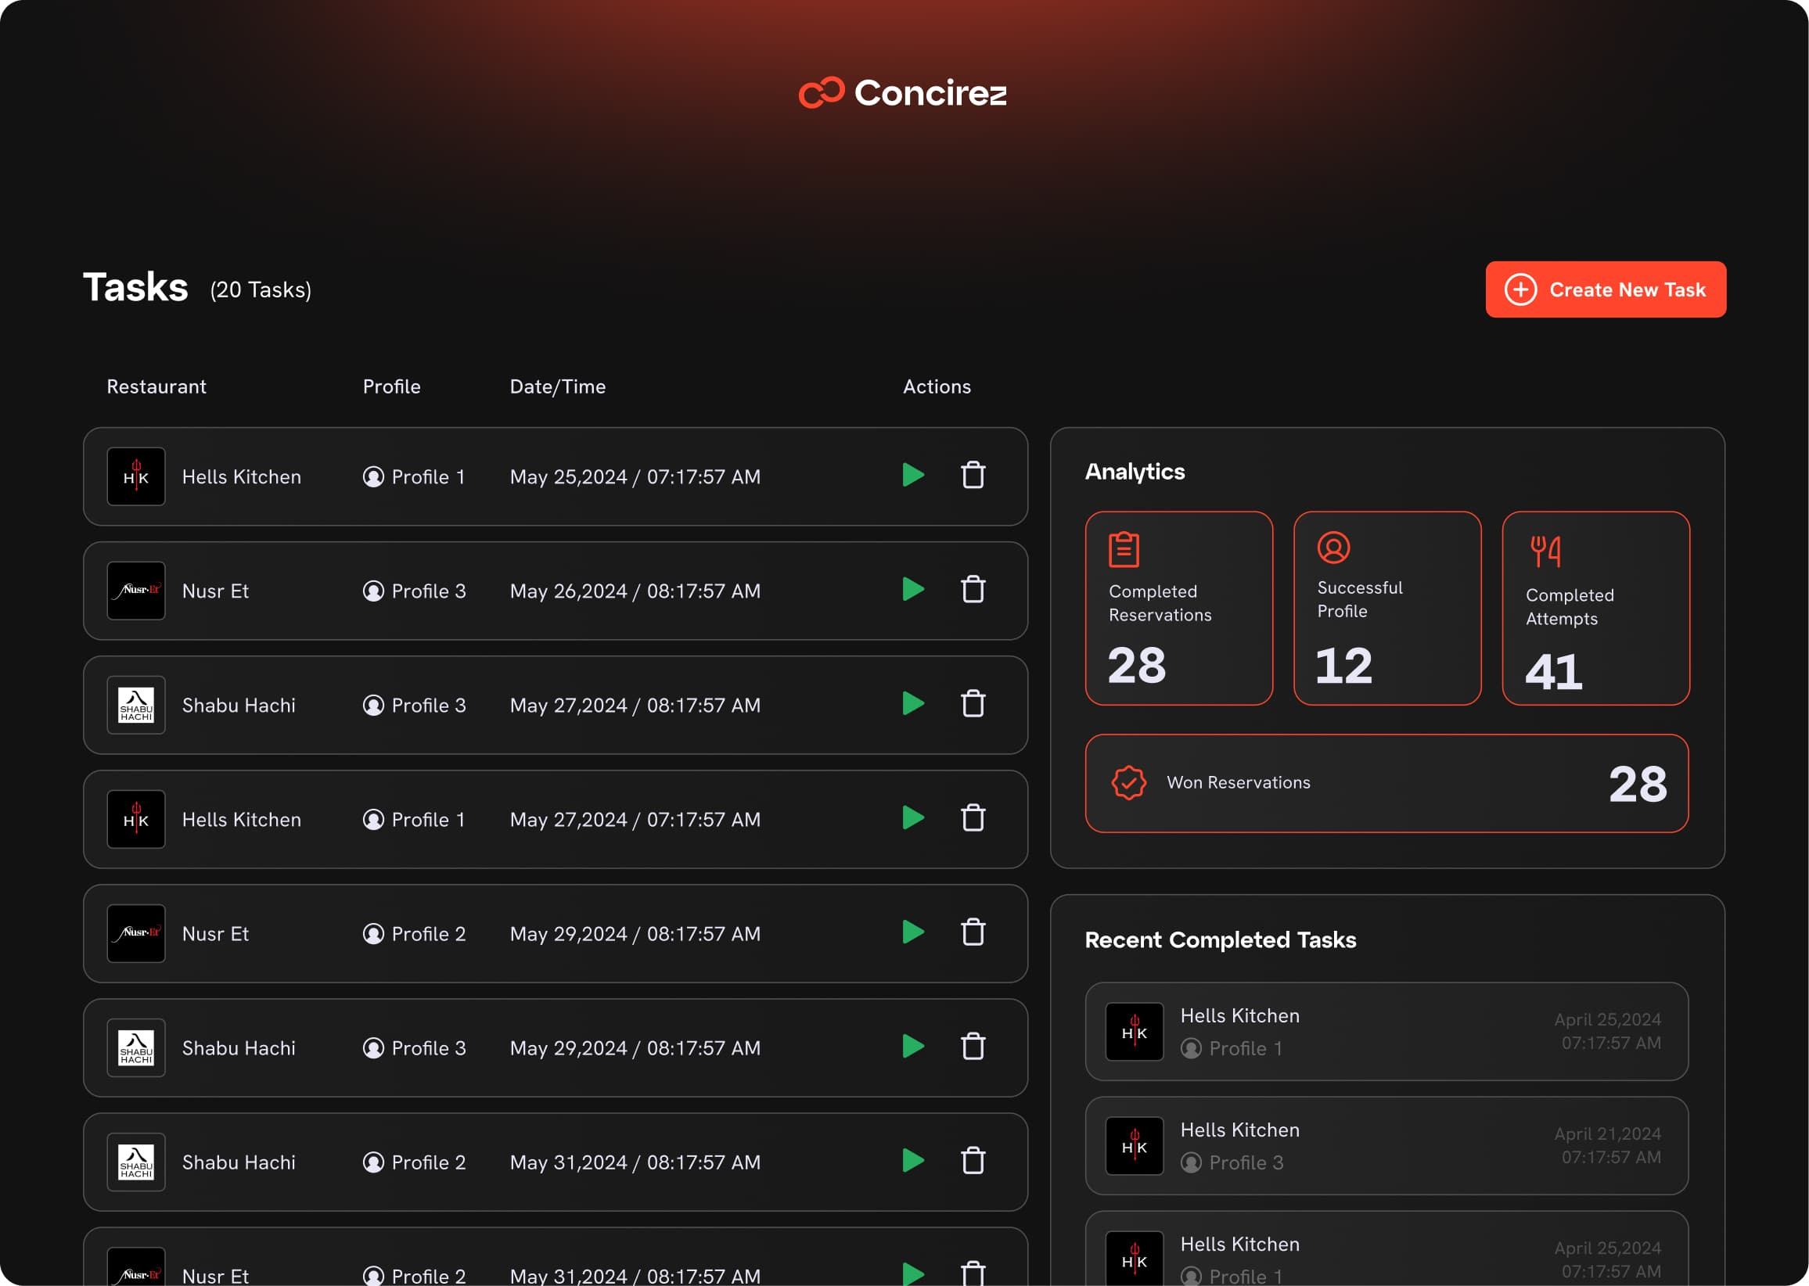Click the April 21,2024 completed date
The image size is (1809, 1286).
point(1608,1133)
